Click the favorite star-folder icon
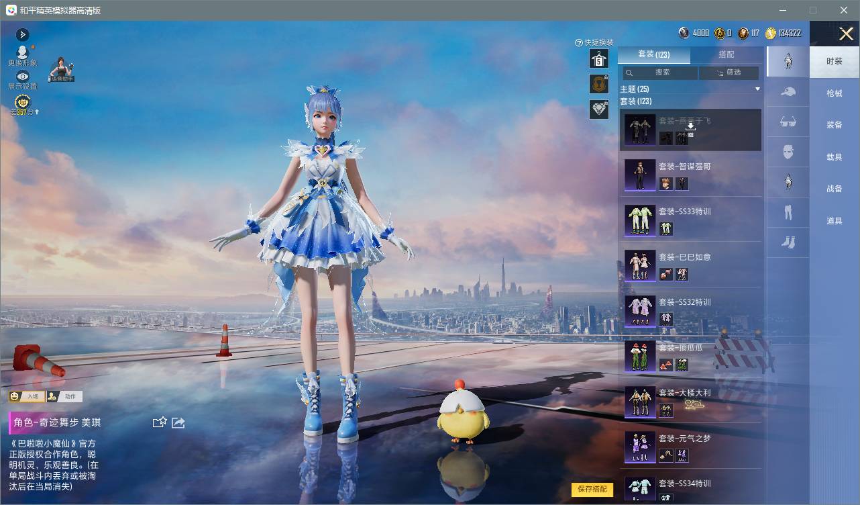Screen dimensions: 860x505 tap(160, 422)
